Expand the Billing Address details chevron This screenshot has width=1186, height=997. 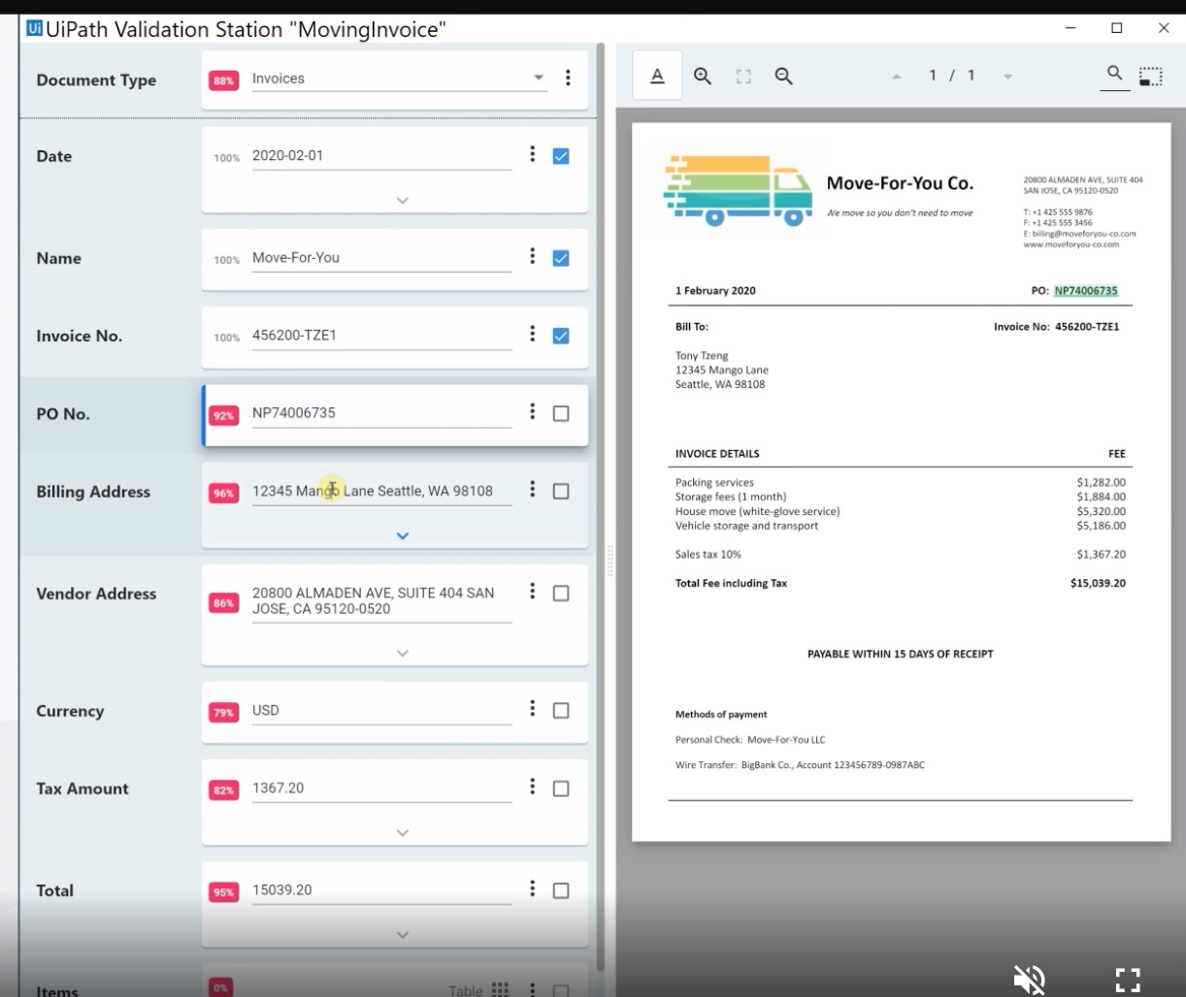coord(403,535)
